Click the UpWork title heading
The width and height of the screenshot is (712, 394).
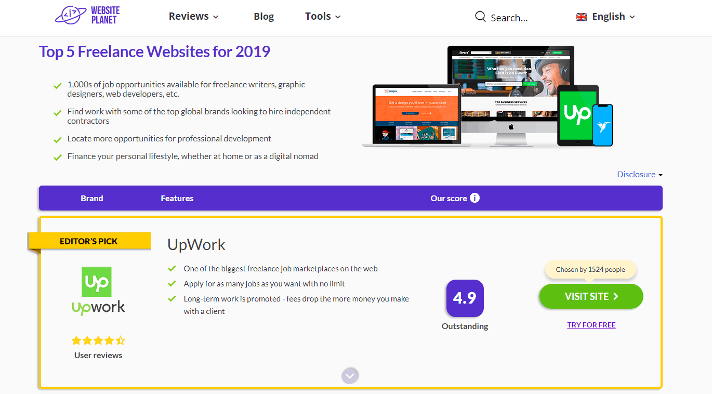click(196, 245)
